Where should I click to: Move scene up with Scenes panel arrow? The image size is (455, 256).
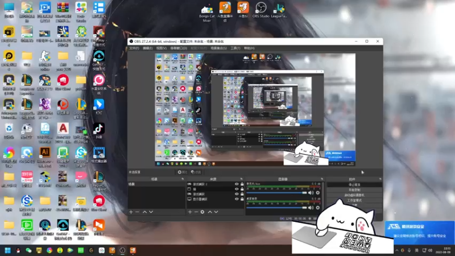click(144, 212)
